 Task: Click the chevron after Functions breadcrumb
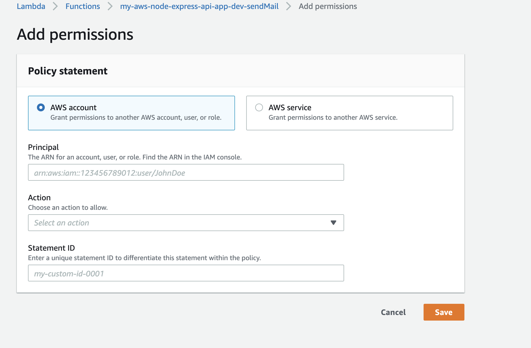pyautogui.click(x=110, y=6)
